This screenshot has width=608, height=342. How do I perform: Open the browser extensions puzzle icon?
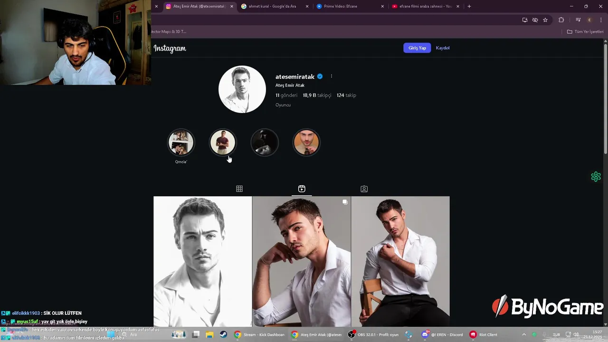[561, 20]
